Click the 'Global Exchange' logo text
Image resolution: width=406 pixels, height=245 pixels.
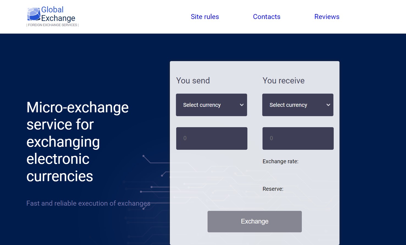(58, 14)
